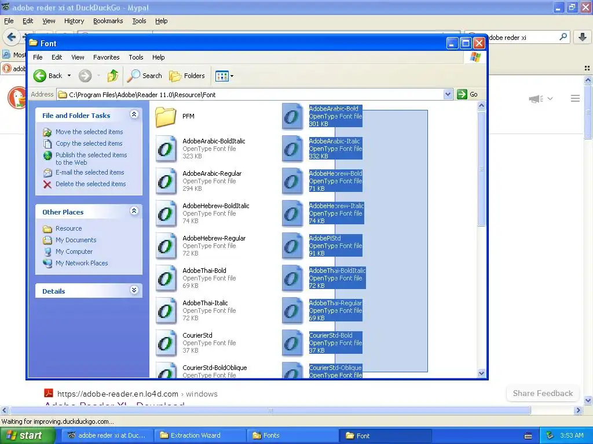Select the AdobeHebrew-BoldItalic font icon
Image resolution: width=593 pixels, height=444 pixels.
(x=166, y=214)
